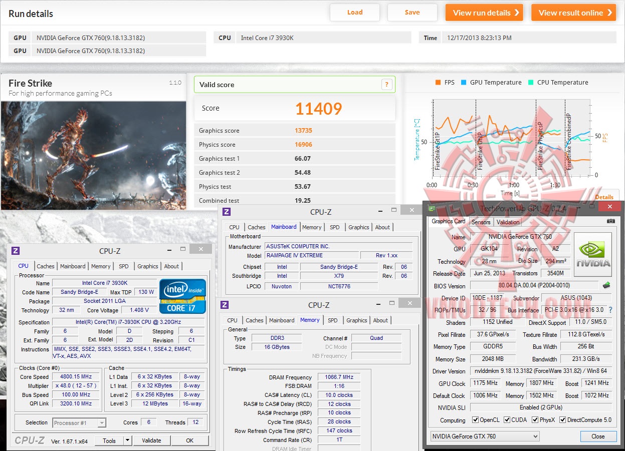Image resolution: width=625 pixels, height=451 pixels.
Task: Open the Mainboard tab in the CPU-Z CPU window
Action: tap(73, 266)
